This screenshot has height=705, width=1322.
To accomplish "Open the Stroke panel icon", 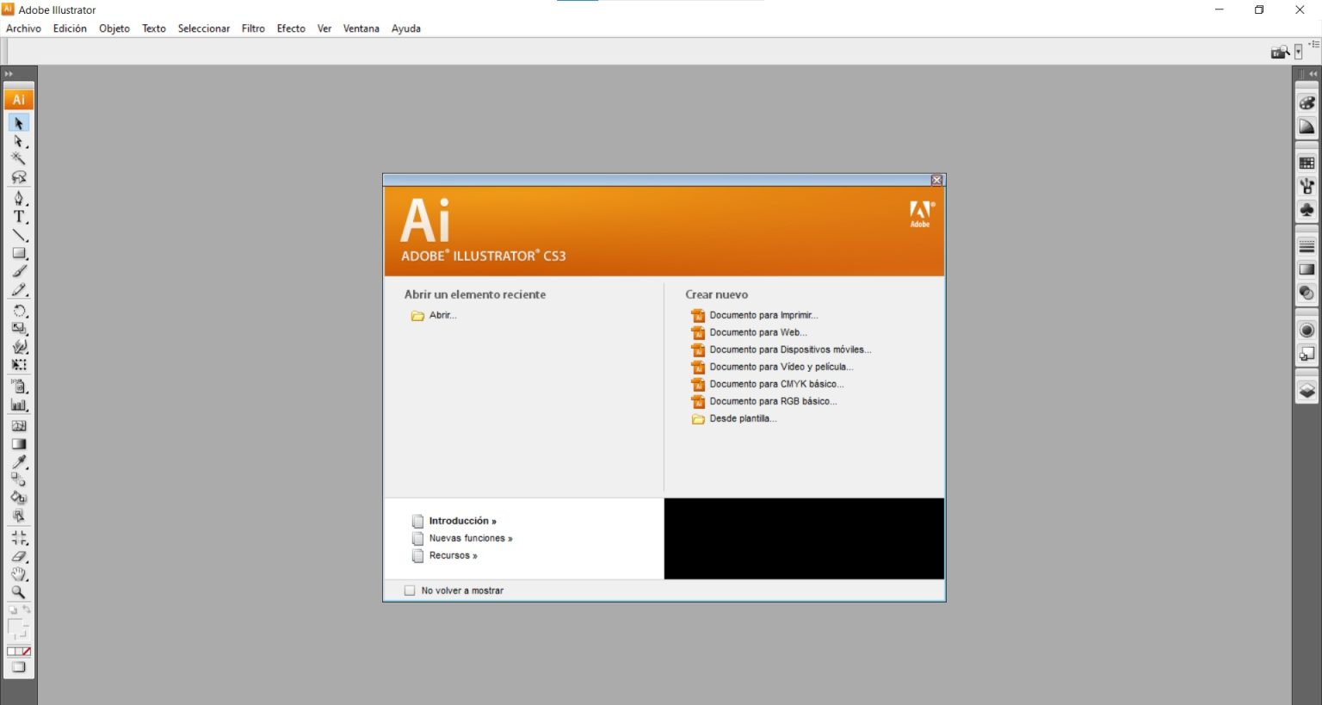I will 1307,246.
